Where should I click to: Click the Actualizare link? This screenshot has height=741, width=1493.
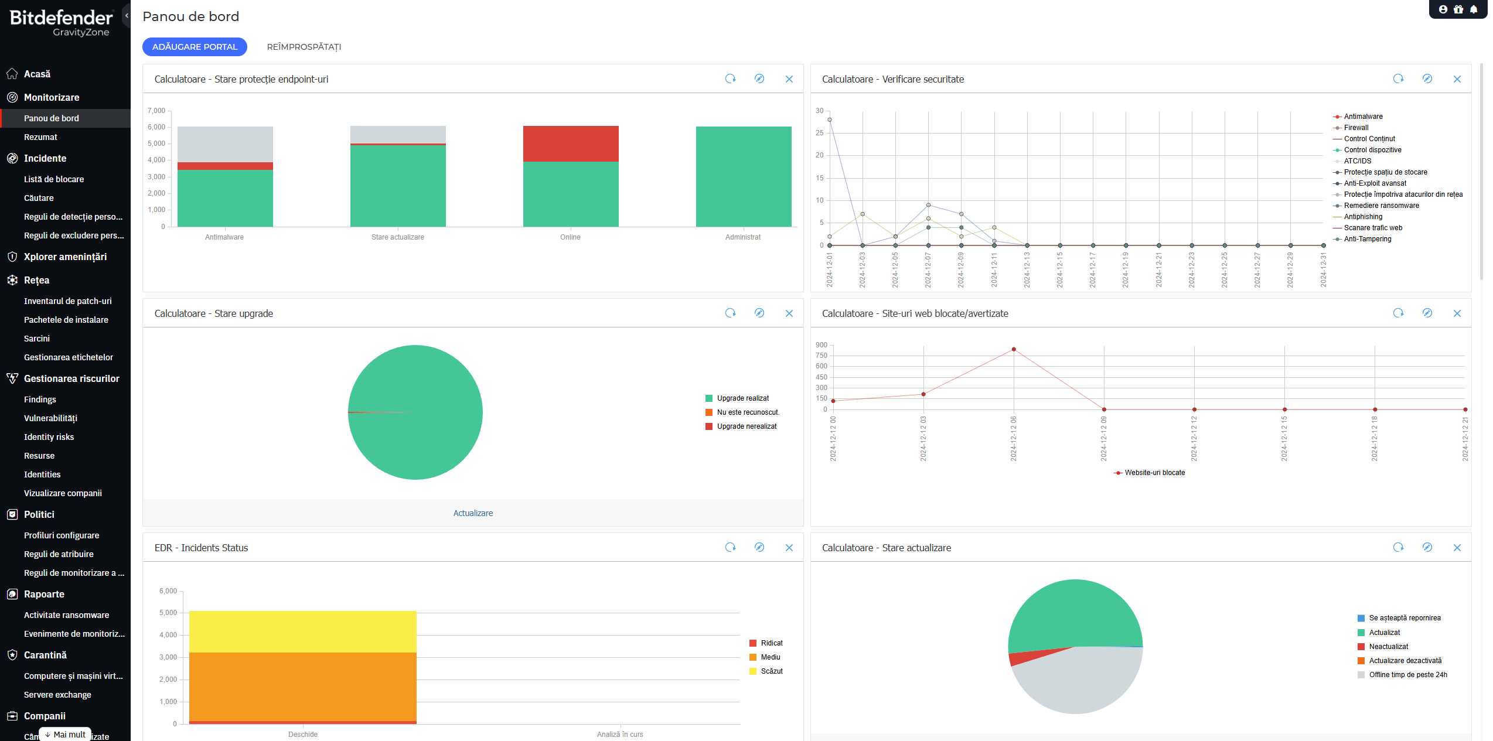click(473, 513)
